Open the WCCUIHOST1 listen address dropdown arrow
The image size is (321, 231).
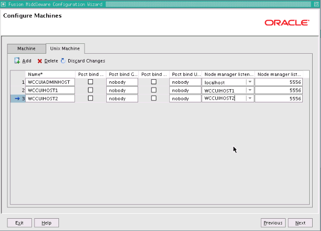[250, 90]
